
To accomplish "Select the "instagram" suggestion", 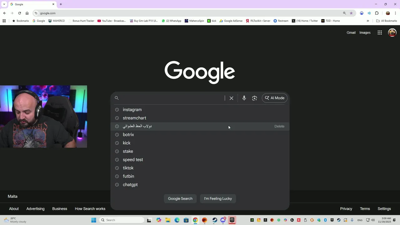I will point(200,110).
